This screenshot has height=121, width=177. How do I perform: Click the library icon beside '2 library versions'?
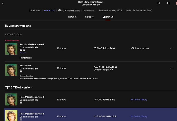pyautogui.click(x=7, y=26)
